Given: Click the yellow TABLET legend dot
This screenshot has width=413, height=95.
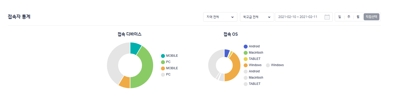Looking at the screenshot, I should tap(245, 59).
